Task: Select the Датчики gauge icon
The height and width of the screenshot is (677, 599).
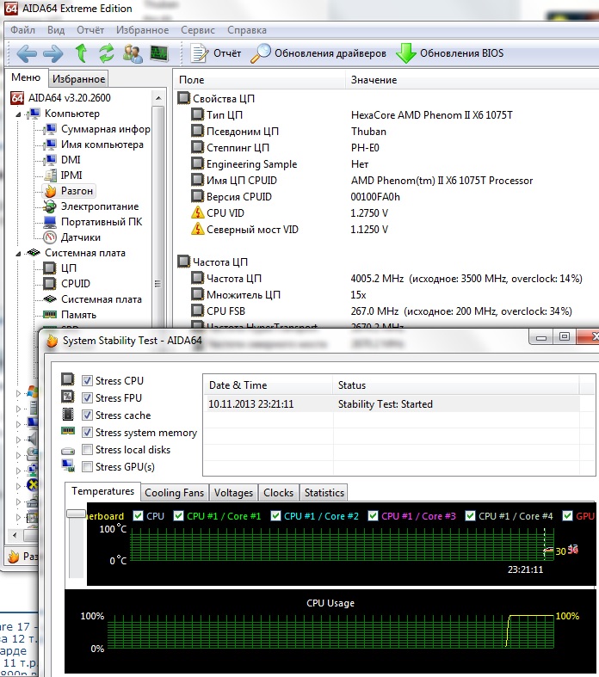Action: 50,237
